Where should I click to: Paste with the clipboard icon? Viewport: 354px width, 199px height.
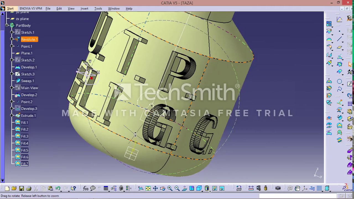tap(50, 188)
